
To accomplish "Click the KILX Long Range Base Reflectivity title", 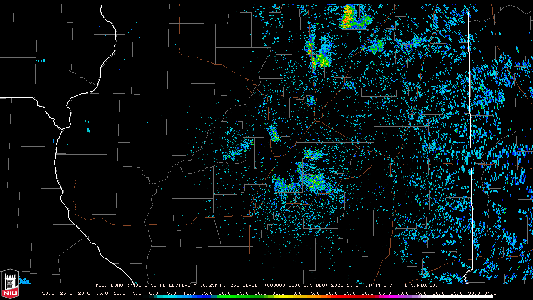I will 146,285.
